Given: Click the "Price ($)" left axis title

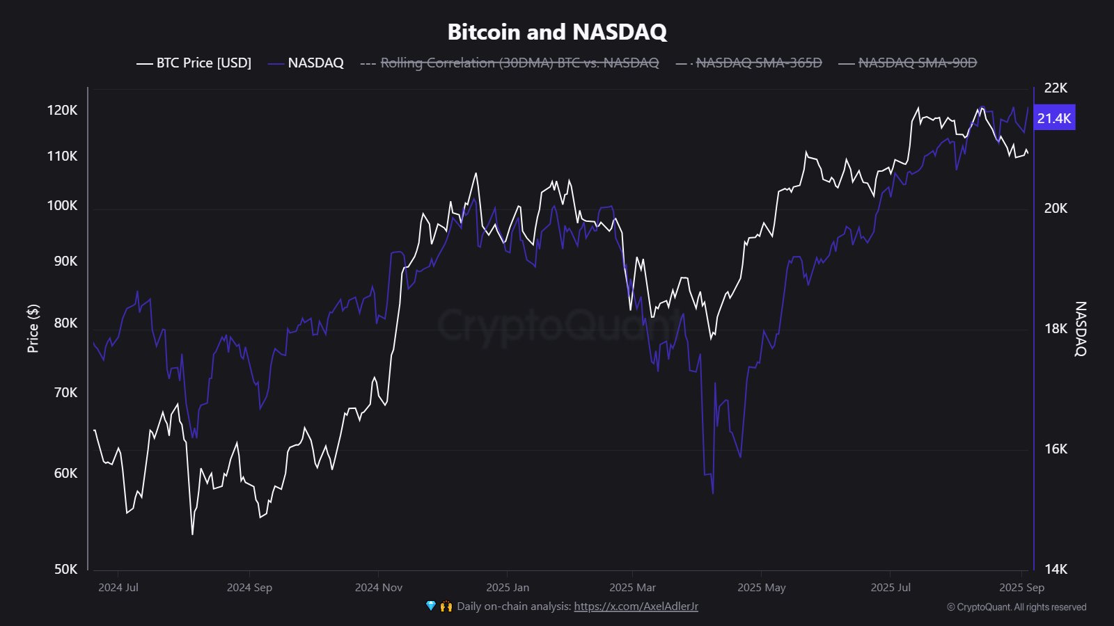Looking at the screenshot, I should point(33,328).
